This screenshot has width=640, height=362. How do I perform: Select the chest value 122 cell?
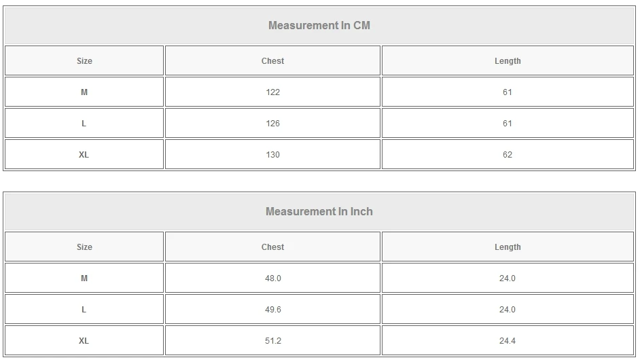272,92
